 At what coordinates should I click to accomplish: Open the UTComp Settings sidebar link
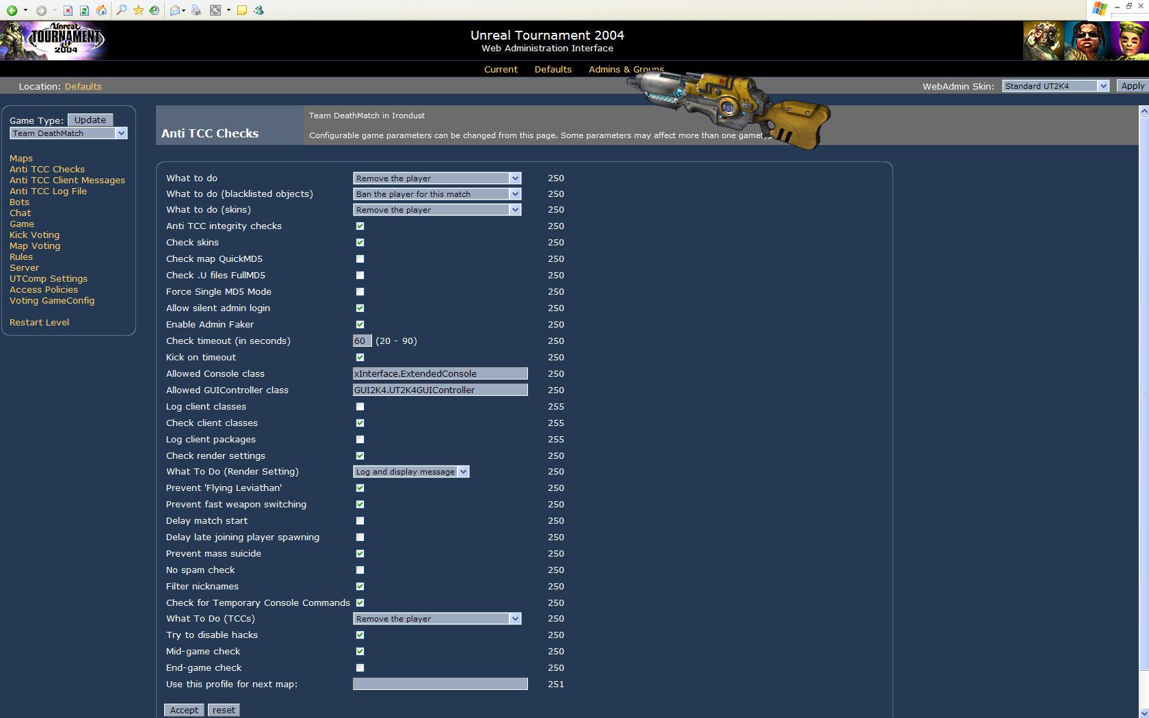pos(49,278)
